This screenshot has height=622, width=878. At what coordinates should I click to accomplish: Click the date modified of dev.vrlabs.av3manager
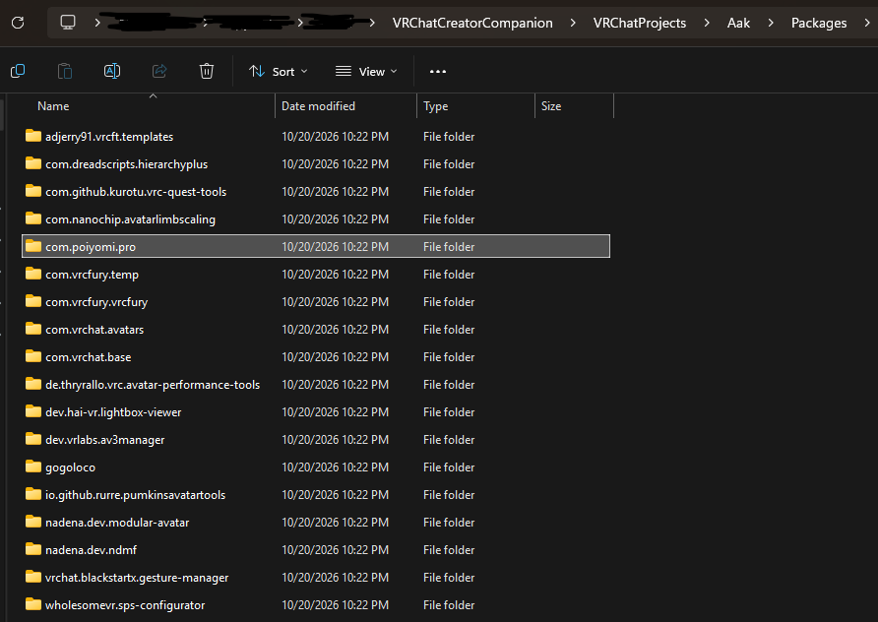point(335,440)
